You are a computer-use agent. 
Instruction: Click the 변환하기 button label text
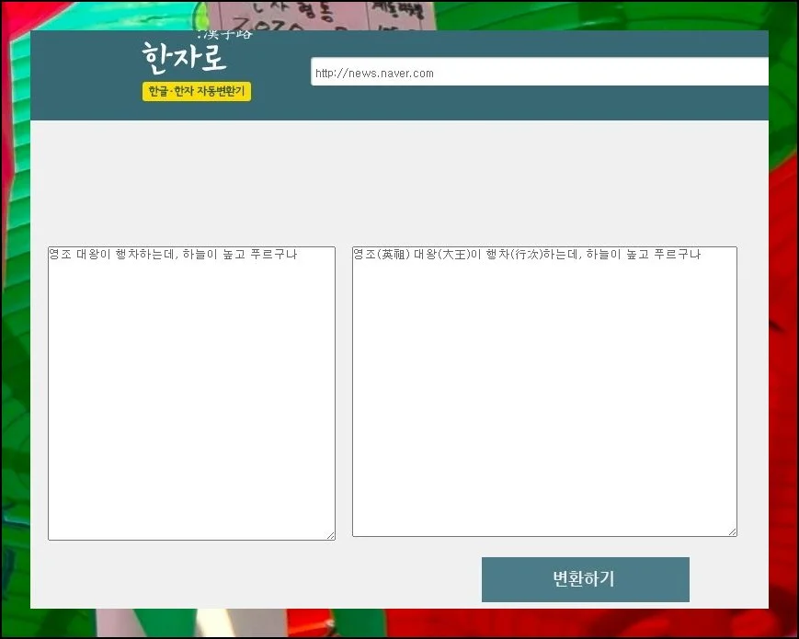(x=585, y=579)
